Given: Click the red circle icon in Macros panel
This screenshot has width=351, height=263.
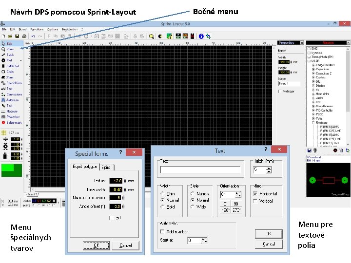Looking at the screenshot, I should 335,150.
